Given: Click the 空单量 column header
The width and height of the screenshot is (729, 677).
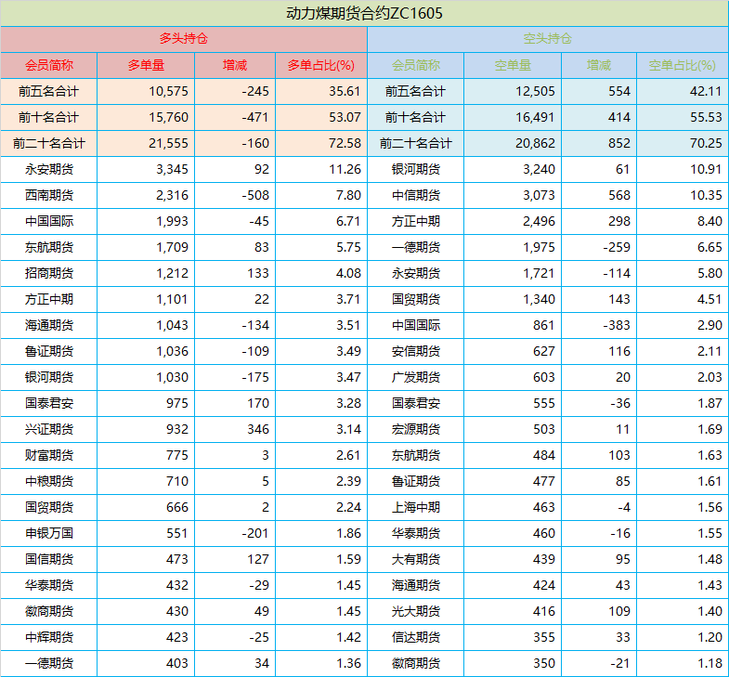Looking at the screenshot, I should pyautogui.click(x=513, y=65).
